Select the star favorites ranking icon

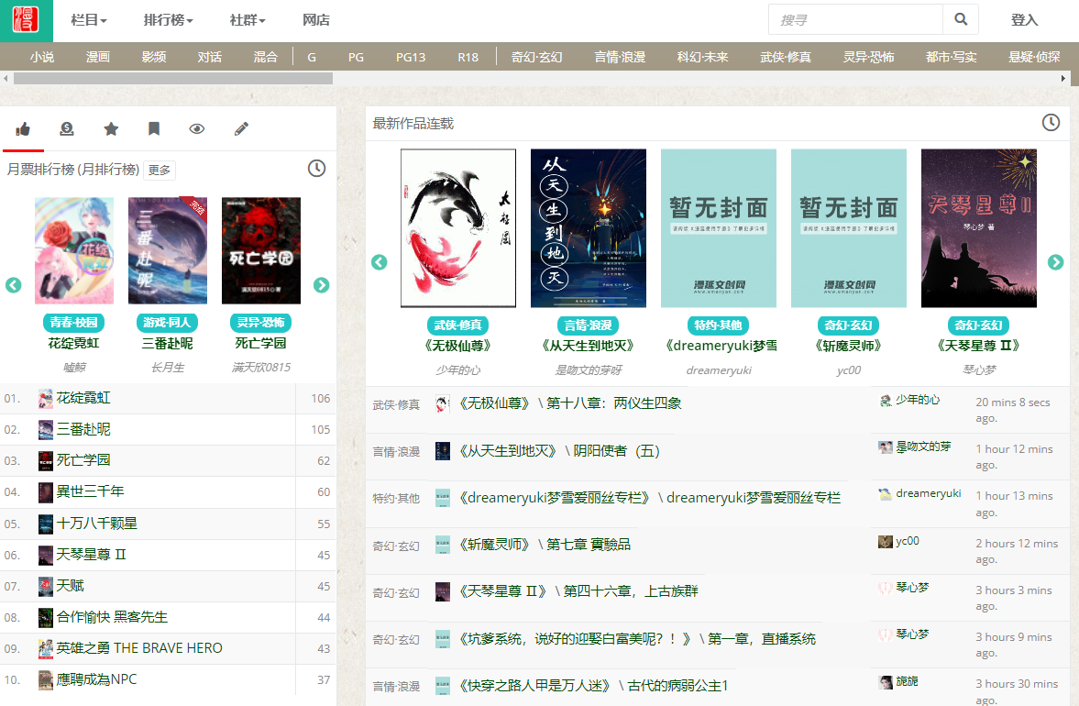point(111,129)
